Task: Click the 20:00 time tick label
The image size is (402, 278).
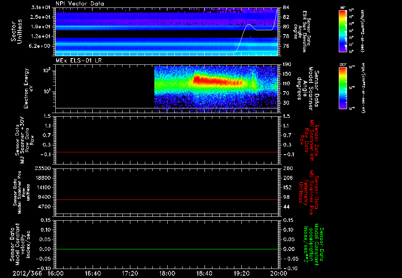Action: (279, 273)
